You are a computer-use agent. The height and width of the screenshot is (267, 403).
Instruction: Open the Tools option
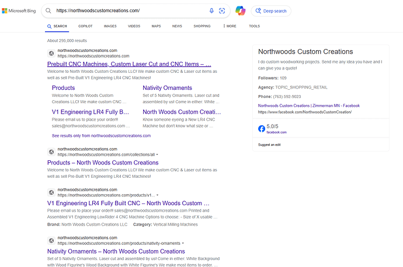point(255,26)
